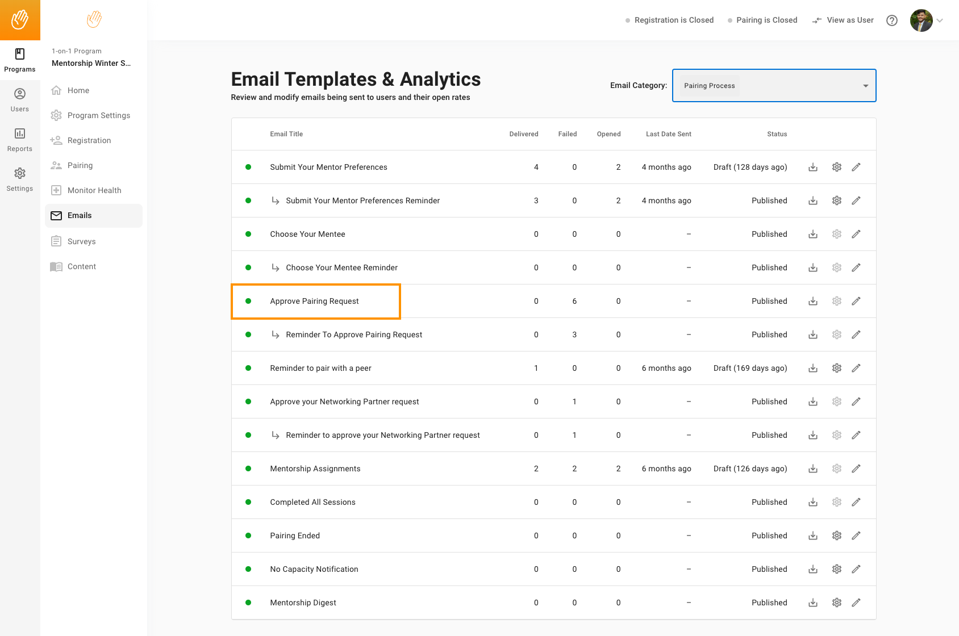This screenshot has height=636, width=959.
Task: Click the Pairing is Closed status indicator
Action: 762,20
